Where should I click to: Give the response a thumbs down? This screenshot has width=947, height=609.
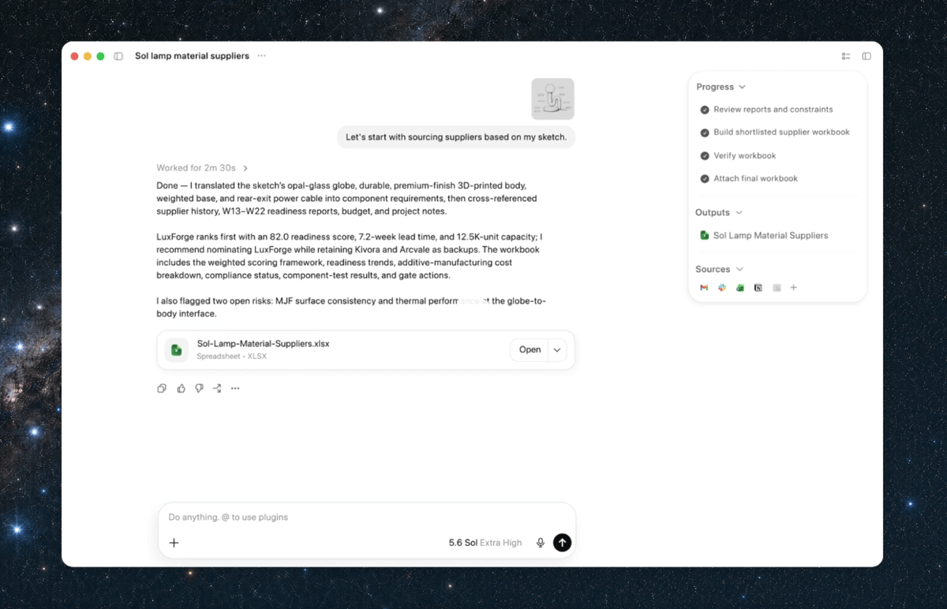point(199,388)
